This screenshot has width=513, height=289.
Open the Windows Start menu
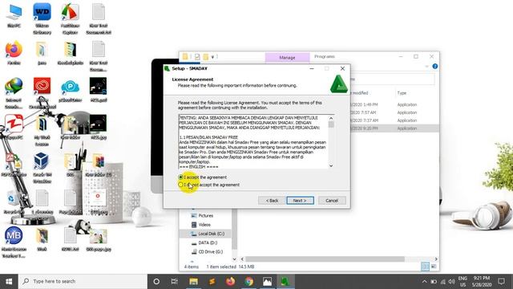(x=9, y=282)
